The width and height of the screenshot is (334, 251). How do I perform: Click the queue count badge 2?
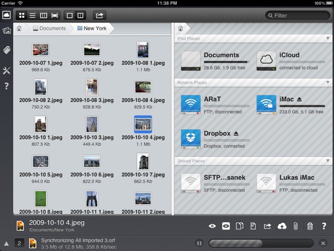19,243
